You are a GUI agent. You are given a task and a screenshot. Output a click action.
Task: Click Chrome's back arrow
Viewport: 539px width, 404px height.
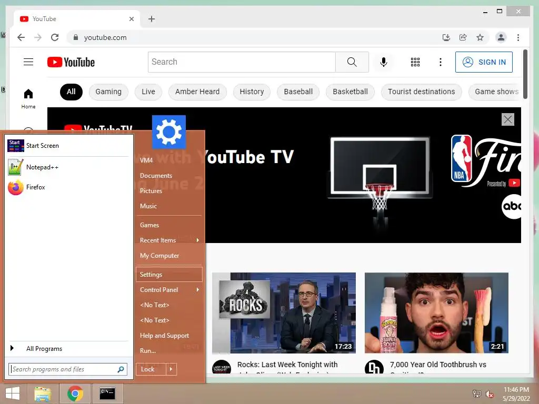pos(21,37)
